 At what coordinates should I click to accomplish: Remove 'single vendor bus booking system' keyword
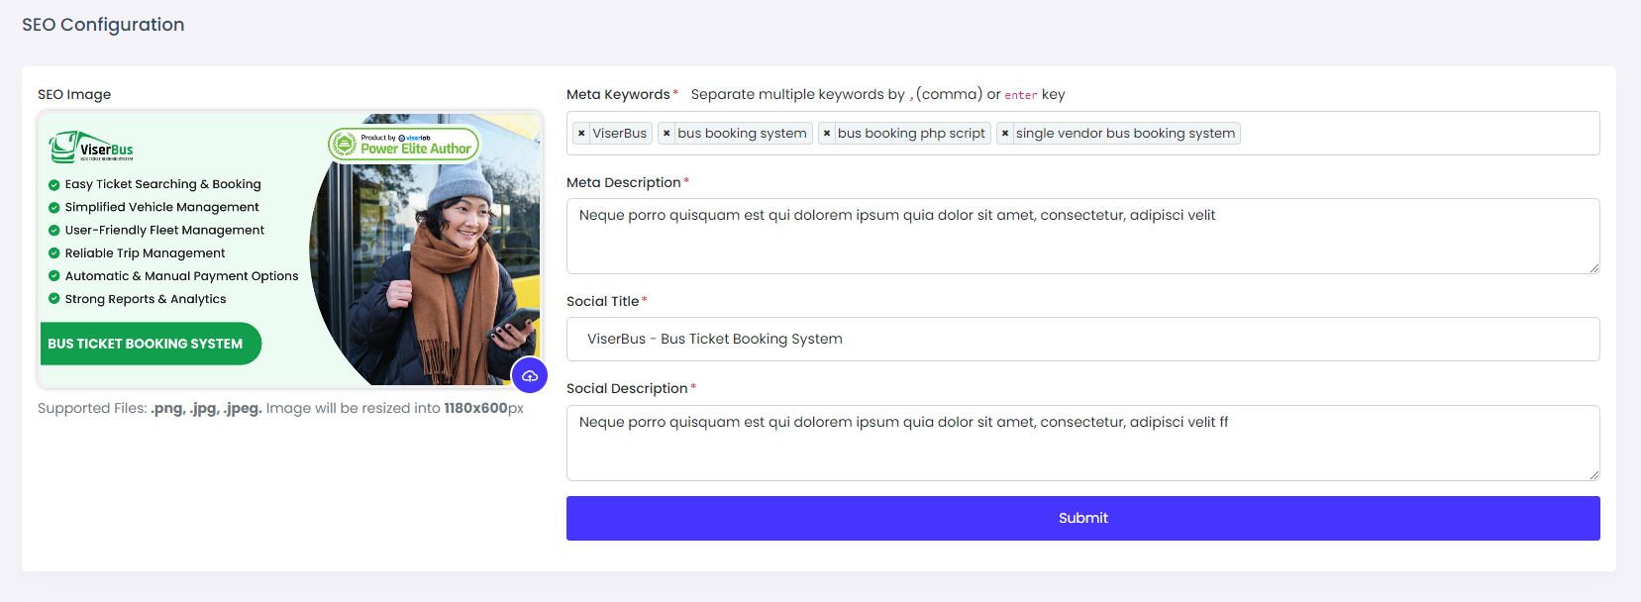[x=1005, y=134]
